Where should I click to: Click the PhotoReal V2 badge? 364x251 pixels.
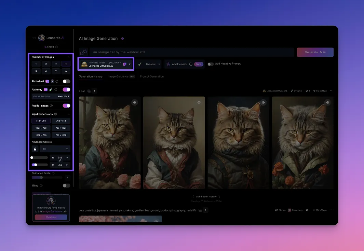tap(48, 81)
